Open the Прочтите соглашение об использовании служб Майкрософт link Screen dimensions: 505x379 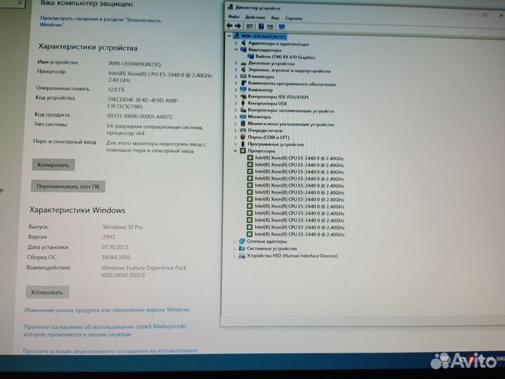[106, 331]
